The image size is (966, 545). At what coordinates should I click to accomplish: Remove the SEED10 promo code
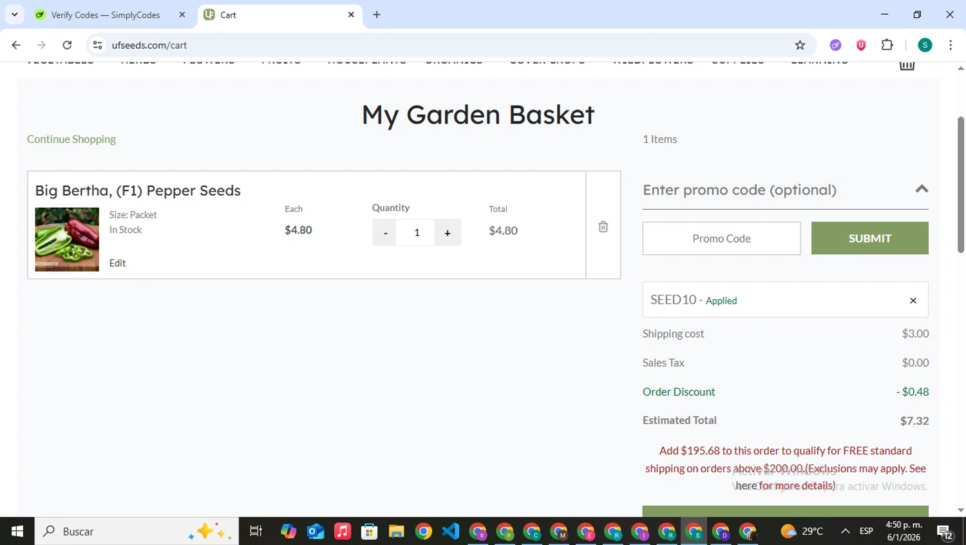click(x=913, y=300)
